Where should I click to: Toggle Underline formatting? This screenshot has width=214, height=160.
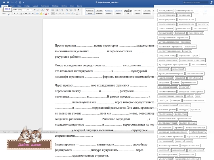(x=21, y=13)
